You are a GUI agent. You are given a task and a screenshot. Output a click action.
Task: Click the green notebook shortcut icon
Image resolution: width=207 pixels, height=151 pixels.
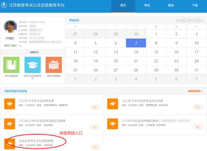[11, 65]
